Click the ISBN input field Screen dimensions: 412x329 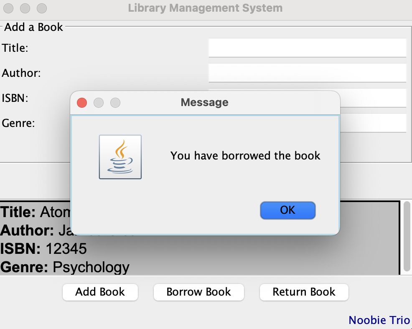click(x=374, y=98)
